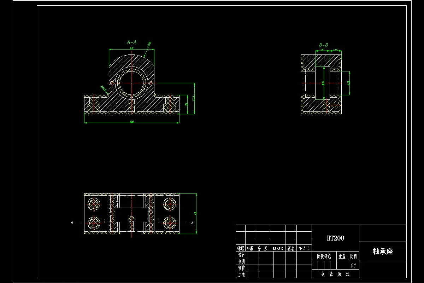Select the 2xR2 fillet dimension label
This screenshot has width=424, height=283.
(103, 88)
